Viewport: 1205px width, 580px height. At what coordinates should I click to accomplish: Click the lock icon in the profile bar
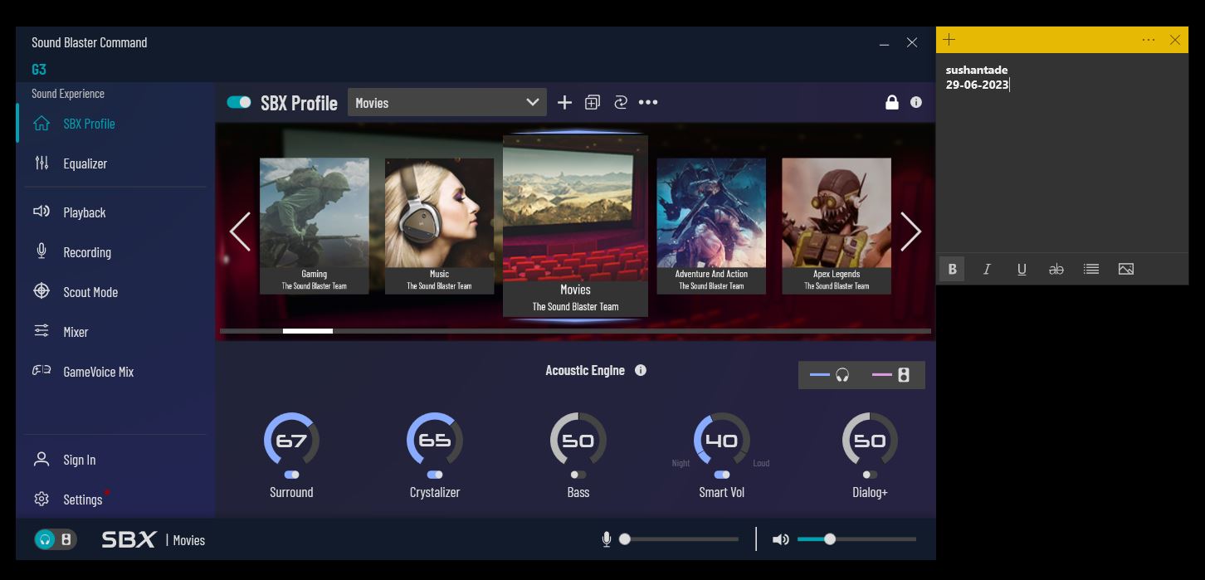pyautogui.click(x=891, y=102)
